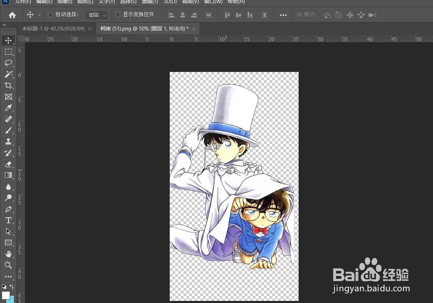Align horizontal centers in options bar

(x=183, y=15)
